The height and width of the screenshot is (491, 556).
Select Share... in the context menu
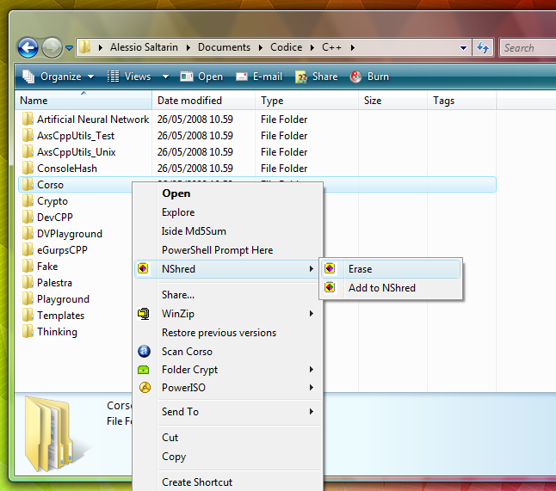[228, 295]
